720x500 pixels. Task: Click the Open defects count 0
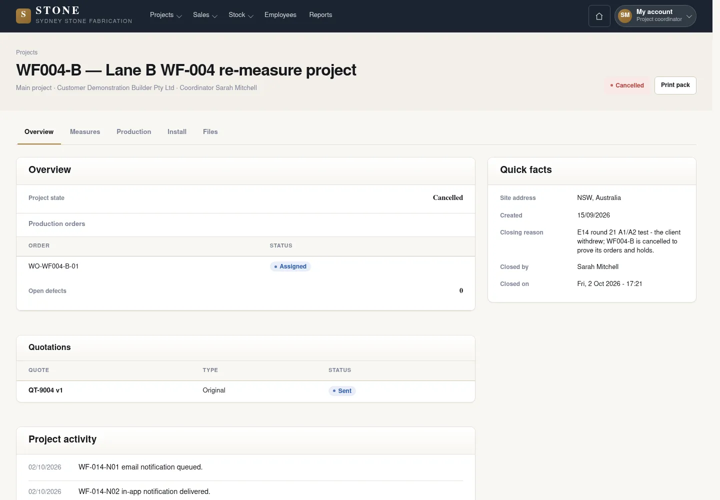[461, 290]
